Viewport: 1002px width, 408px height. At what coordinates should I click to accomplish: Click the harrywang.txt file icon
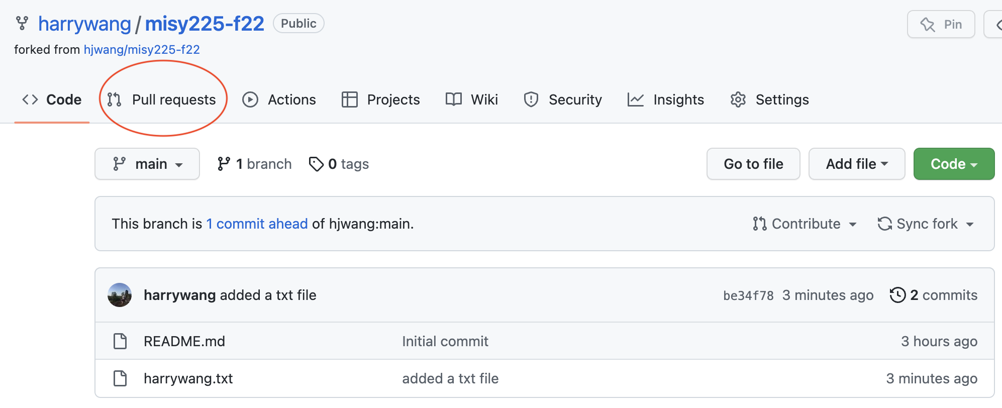click(x=120, y=378)
